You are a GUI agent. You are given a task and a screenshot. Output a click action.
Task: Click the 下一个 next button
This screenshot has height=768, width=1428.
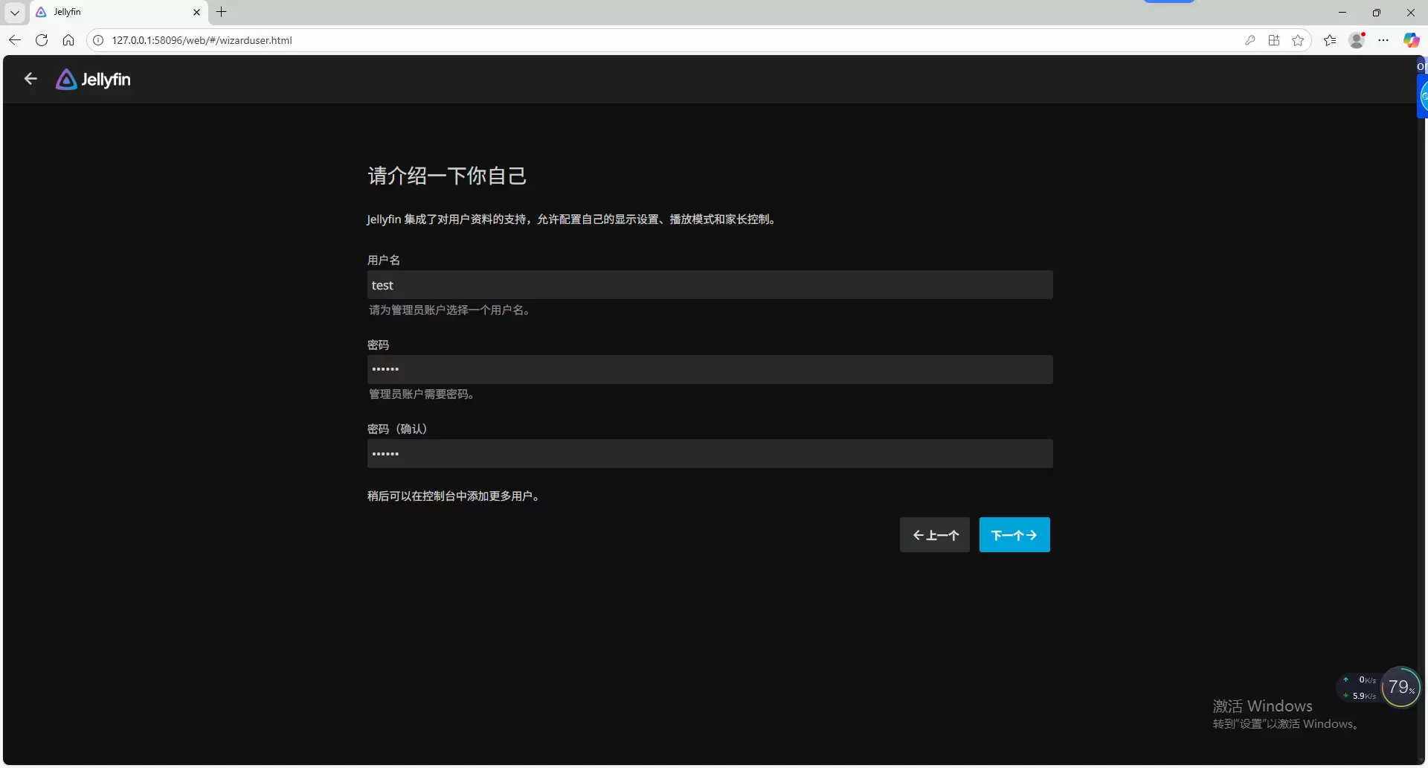pos(1014,535)
